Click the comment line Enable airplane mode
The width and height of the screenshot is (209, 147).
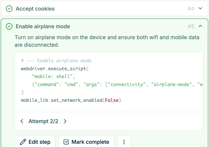(x=56, y=61)
